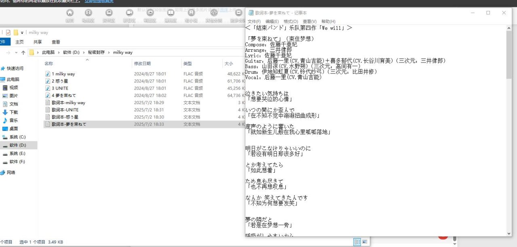517x247 pixels.
Task: Open the quick access toolbar customize dropdown
Action: coord(22,33)
